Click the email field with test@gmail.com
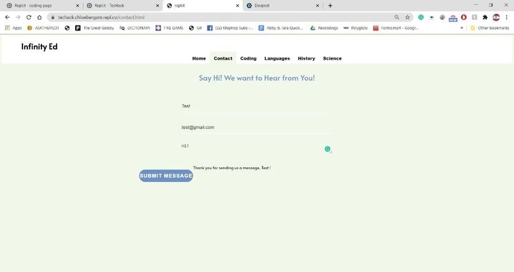 point(256,127)
